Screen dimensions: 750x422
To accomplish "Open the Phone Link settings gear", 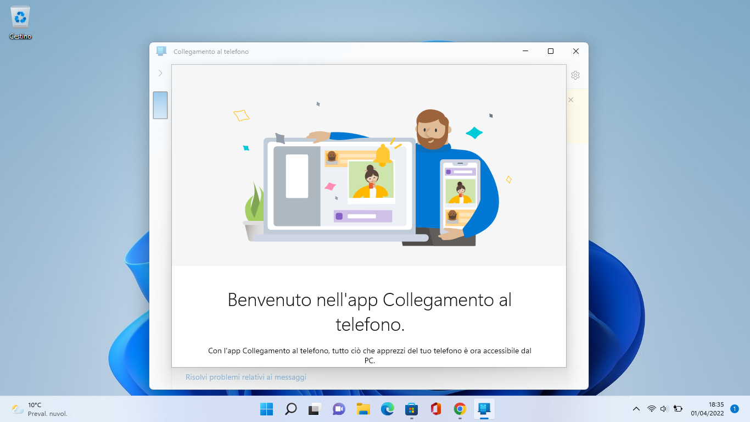I will pos(575,75).
